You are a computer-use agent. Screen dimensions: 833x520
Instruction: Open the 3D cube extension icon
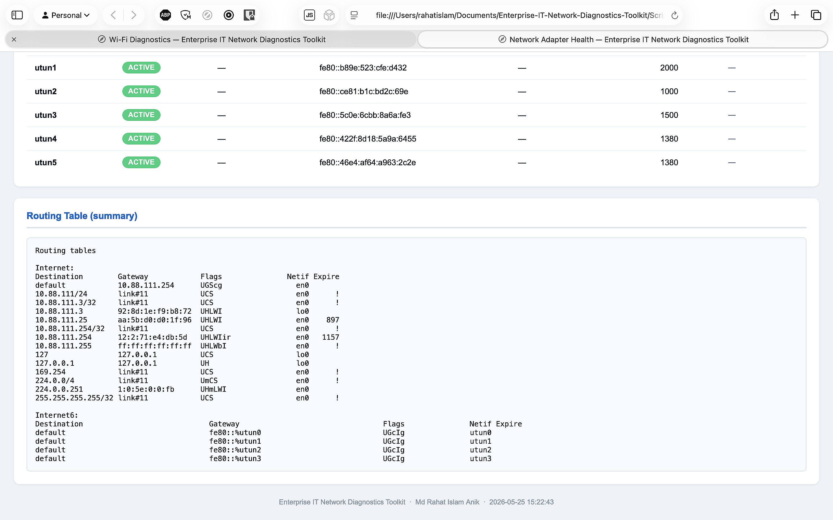(x=329, y=15)
